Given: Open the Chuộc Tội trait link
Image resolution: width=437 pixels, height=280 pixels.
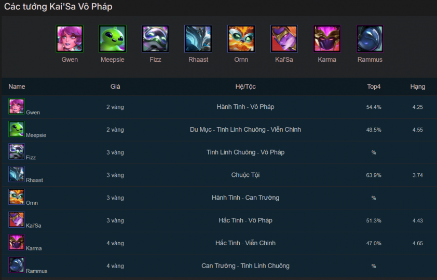Looking at the screenshot, I should coord(245,175).
